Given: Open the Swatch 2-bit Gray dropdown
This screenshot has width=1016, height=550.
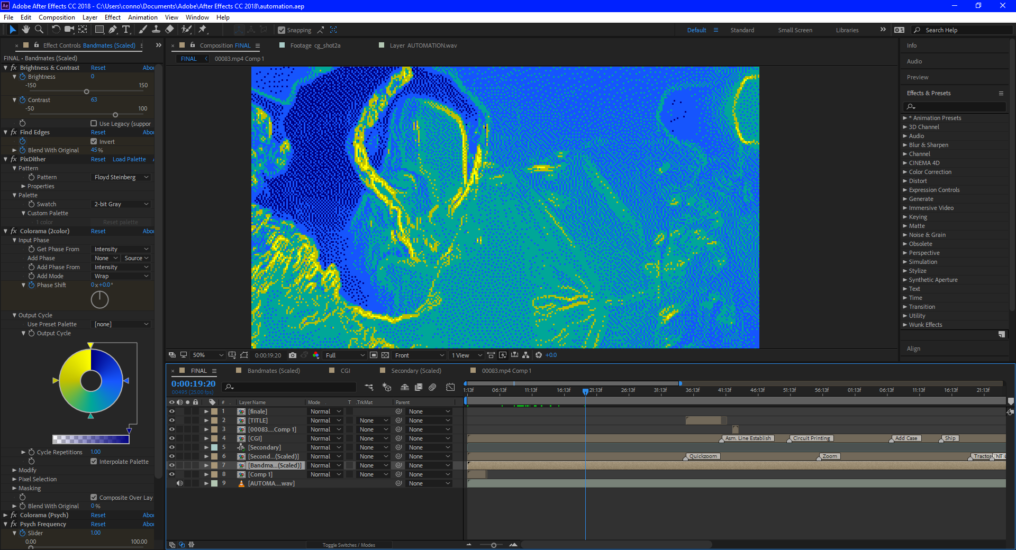Looking at the screenshot, I should (121, 204).
